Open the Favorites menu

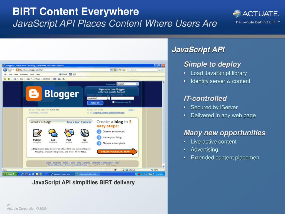(x=24, y=74)
